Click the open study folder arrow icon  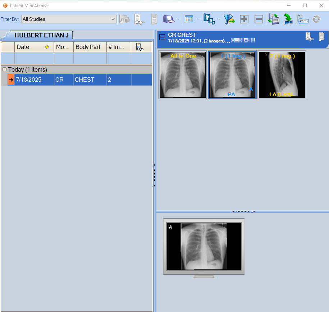coord(125,19)
